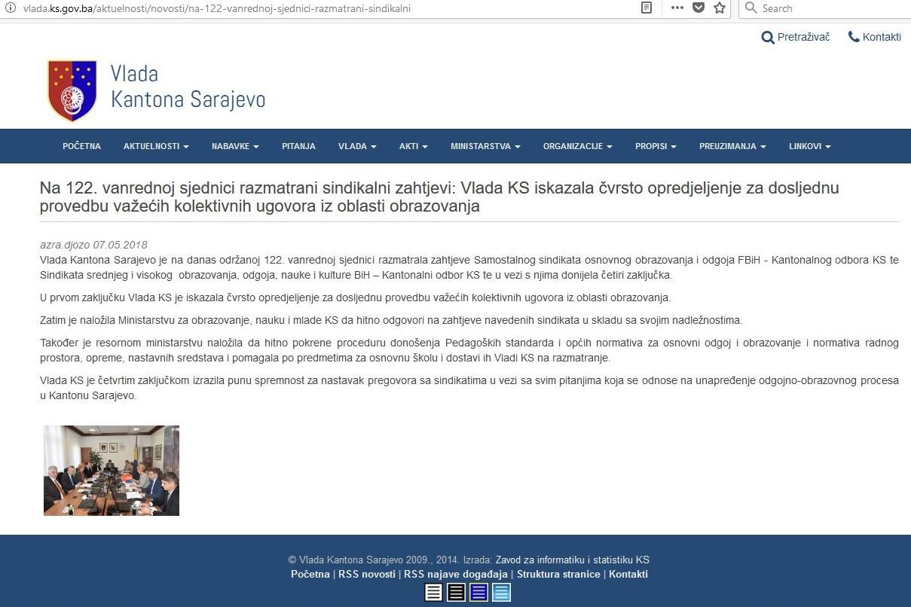The width and height of the screenshot is (911, 607).
Task: Bookmark this page with star icon
Action: pyautogui.click(x=720, y=8)
